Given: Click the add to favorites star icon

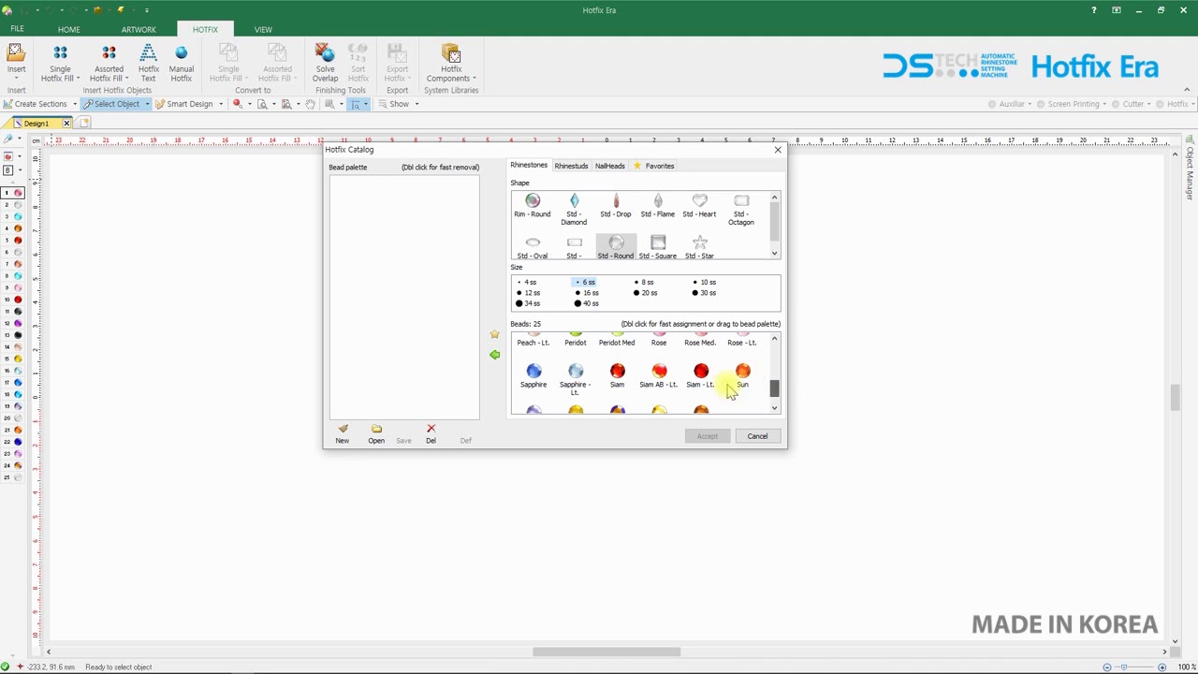Looking at the screenshot, I should pyautogui.click(x=494, y=334).
